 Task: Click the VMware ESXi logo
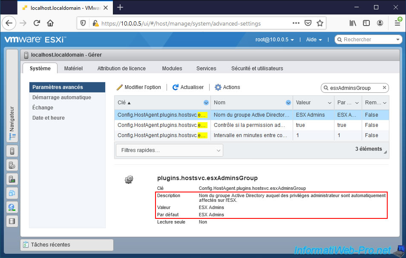35,39
